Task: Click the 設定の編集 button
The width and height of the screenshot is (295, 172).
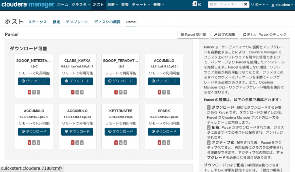Action: point(224,35)
